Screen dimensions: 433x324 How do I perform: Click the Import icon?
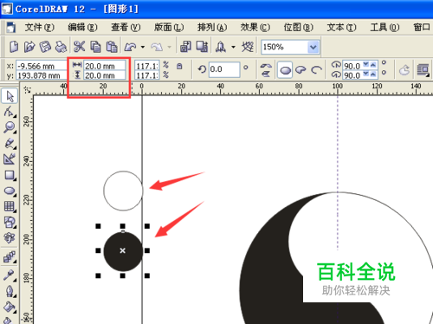[185, 47]
